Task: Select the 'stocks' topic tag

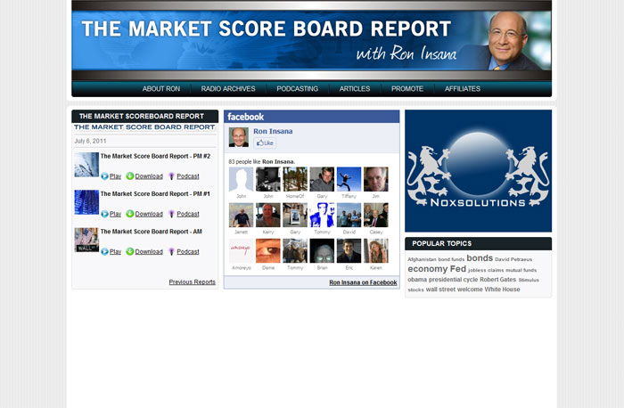Action: 416,290
